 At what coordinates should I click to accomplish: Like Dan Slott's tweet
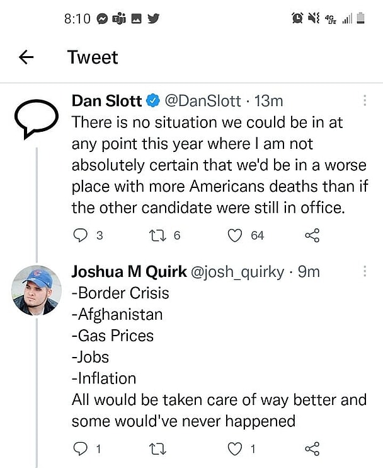coord(235,235)
